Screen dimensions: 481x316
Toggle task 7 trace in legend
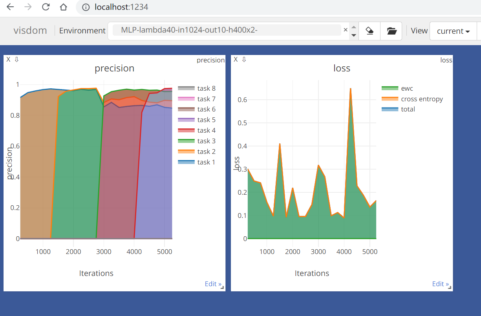(197, 99)
